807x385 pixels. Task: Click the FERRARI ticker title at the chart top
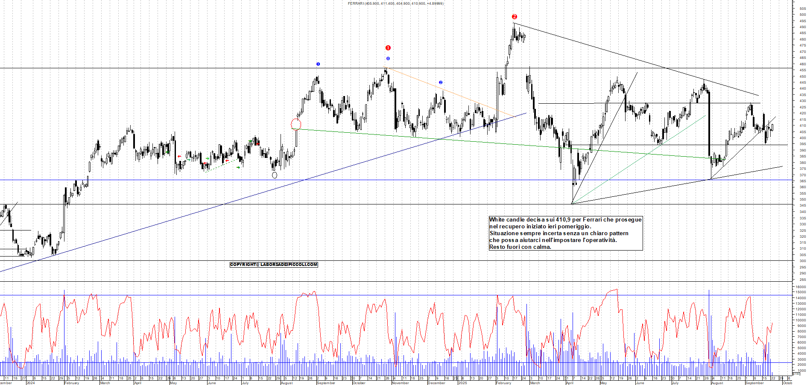pyautogui.click(x=395, y=3)
